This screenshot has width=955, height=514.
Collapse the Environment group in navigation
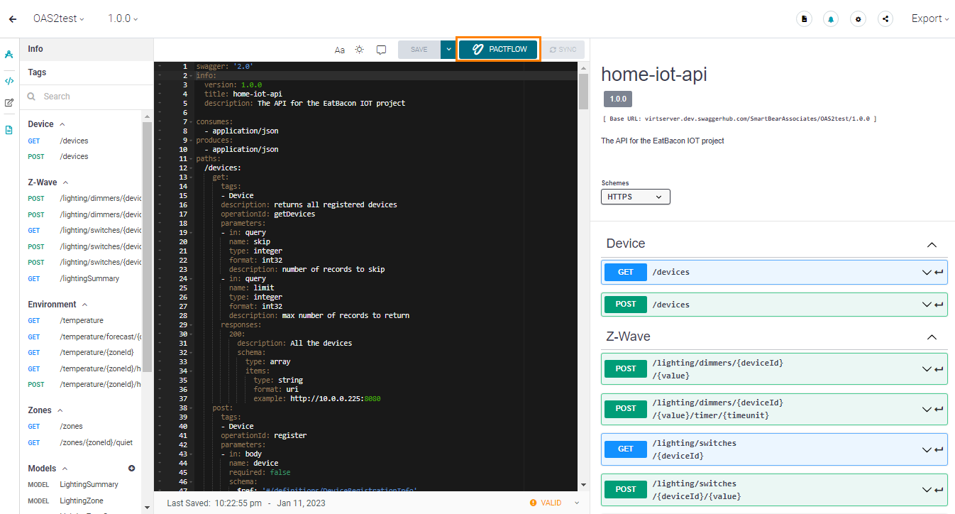pos(84,305)
